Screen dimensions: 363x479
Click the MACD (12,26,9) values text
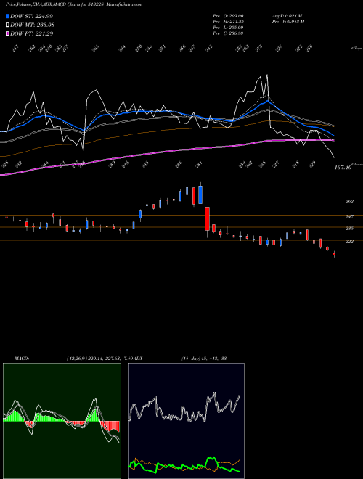[x=100, y=359]
